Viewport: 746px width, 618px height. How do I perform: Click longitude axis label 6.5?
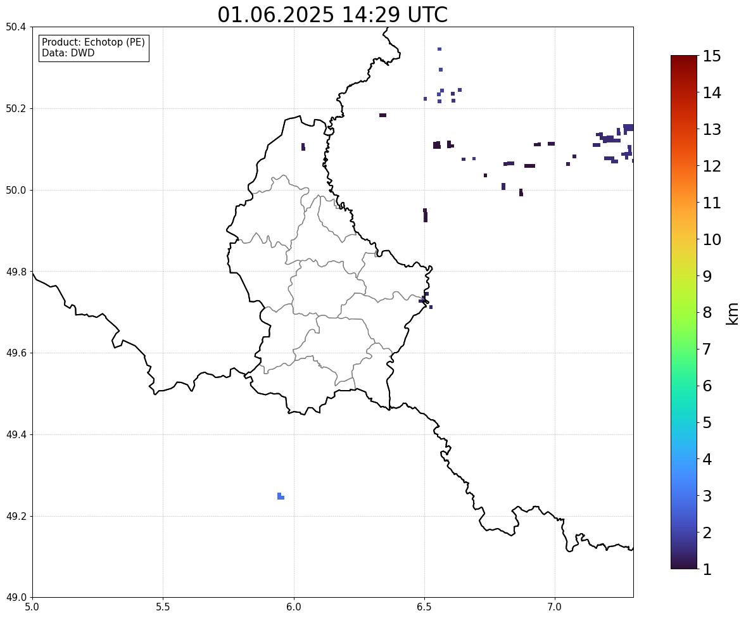click(x=424, y=607)
